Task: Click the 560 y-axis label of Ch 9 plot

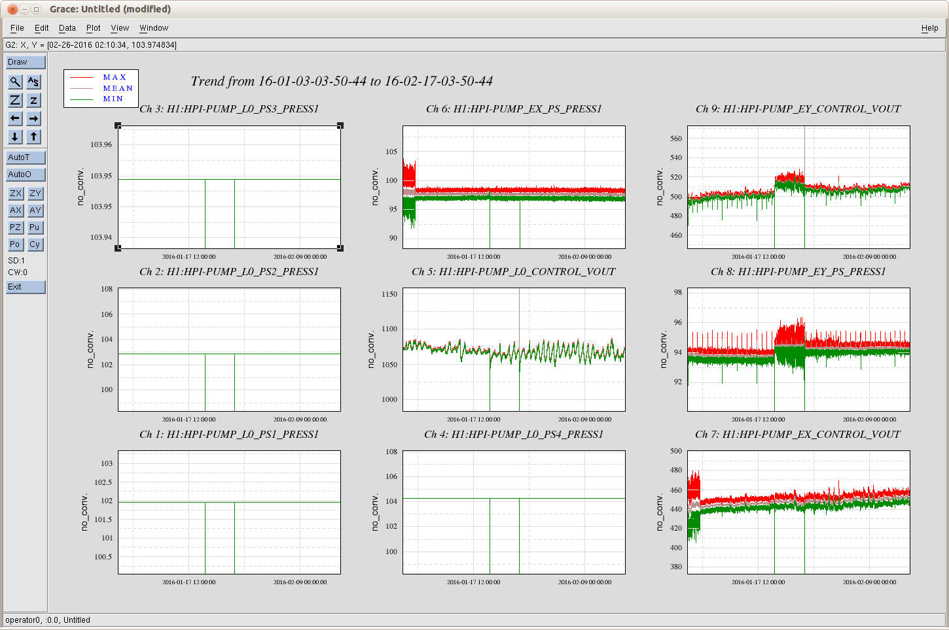Action: pos(676,139)
